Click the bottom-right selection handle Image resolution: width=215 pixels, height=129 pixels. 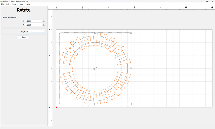(x=131, y=104)
